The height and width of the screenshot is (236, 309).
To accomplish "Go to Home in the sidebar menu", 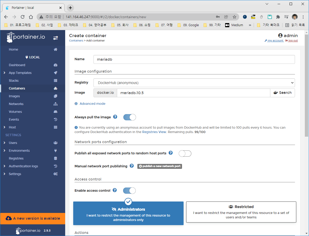I will point(14,49).
